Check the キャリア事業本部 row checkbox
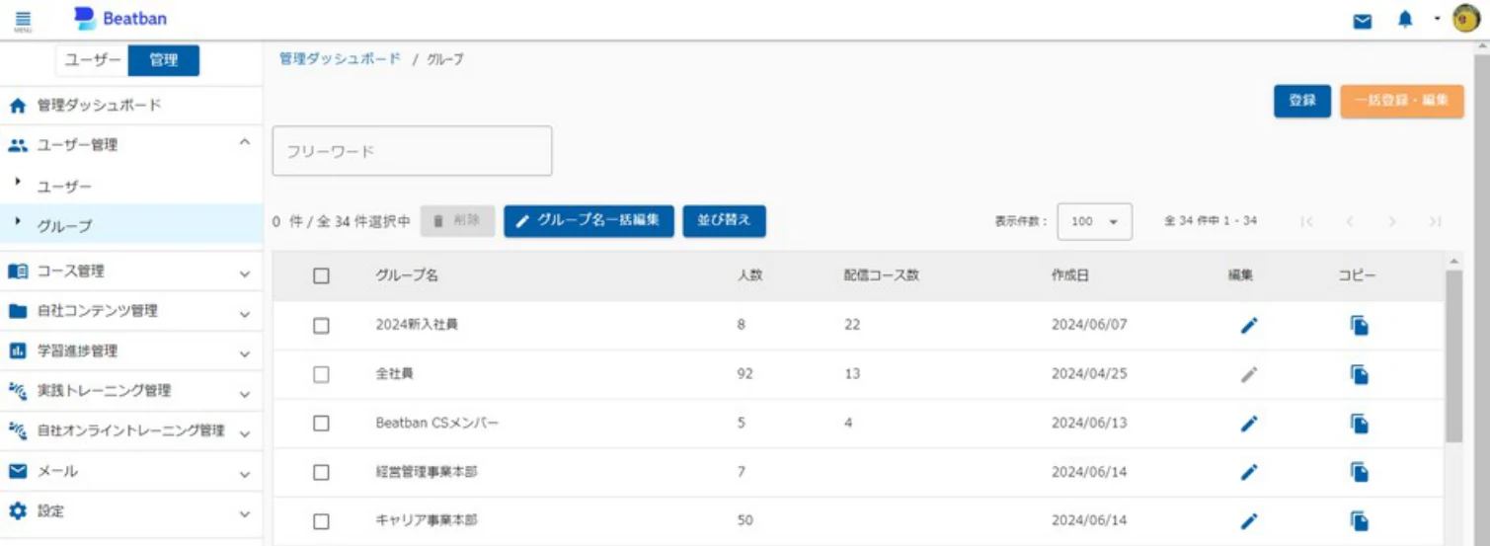 321,520
